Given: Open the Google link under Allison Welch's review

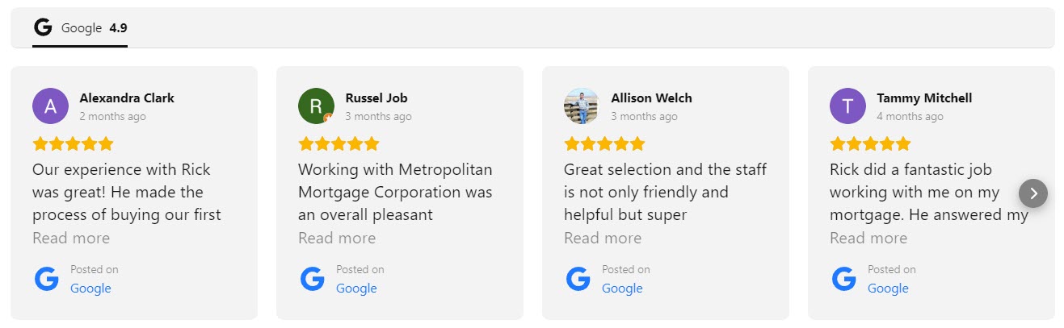Looking at the screenshot, I should pos(622,289).
